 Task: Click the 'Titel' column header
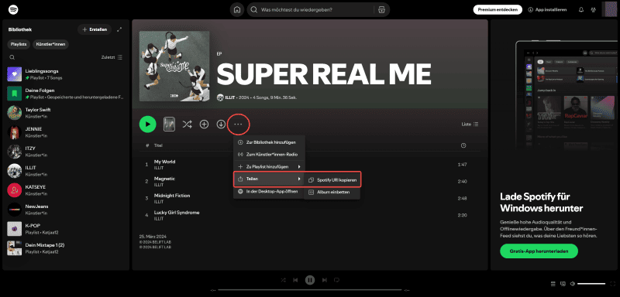coord(158,145)
